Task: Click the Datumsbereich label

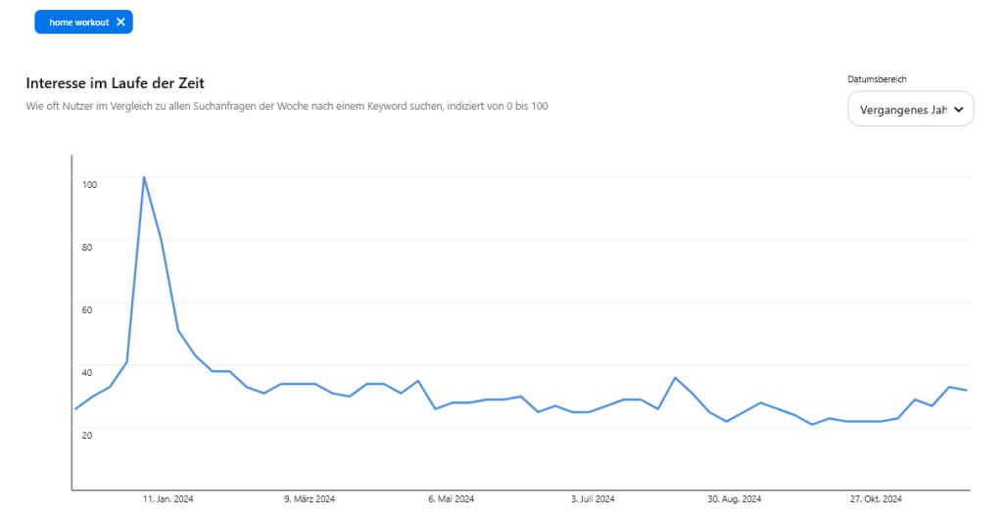Action: pos(877,79)
